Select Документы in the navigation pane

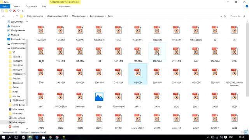click(15, 22)
